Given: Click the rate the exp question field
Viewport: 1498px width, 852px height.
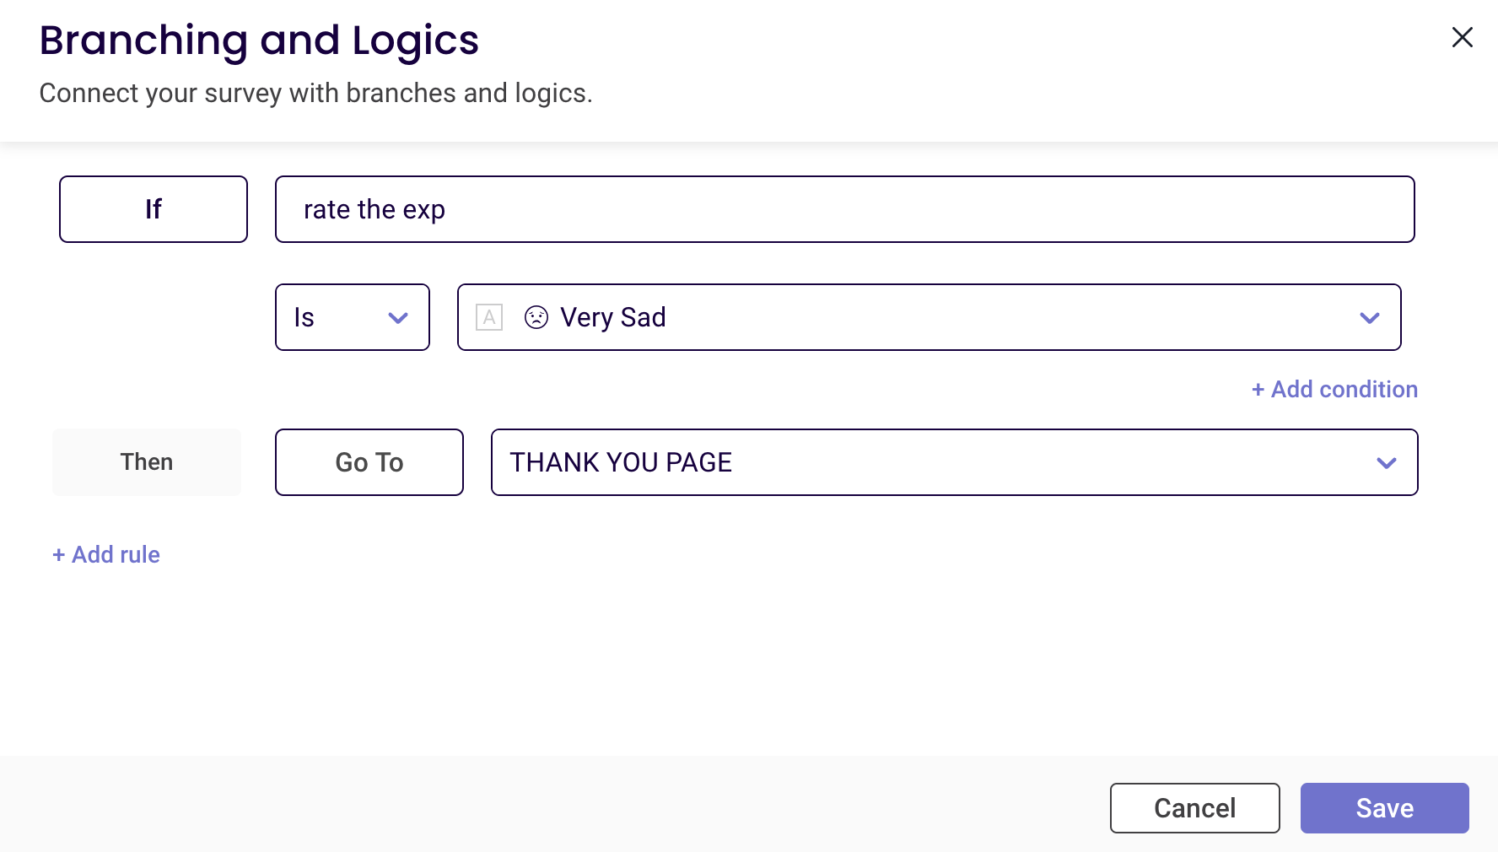Looking at the screenshot, I should 845,209.
